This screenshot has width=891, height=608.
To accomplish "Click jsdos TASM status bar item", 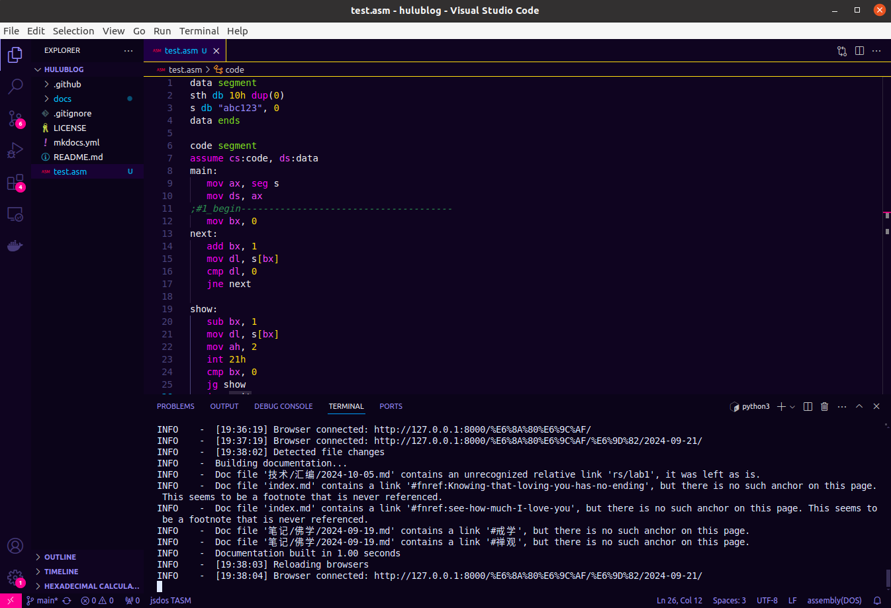I will 171,601.
